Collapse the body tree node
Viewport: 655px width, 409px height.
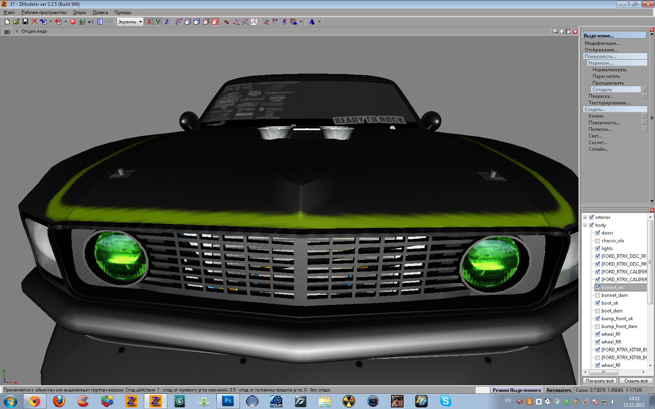pos(585,225)
